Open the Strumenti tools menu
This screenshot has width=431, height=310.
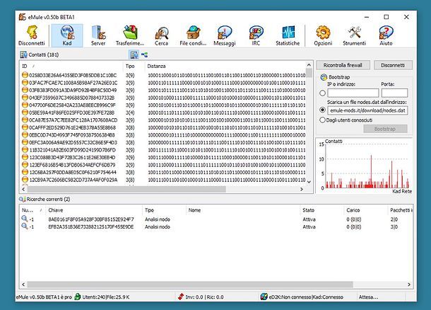click(354, 35)
